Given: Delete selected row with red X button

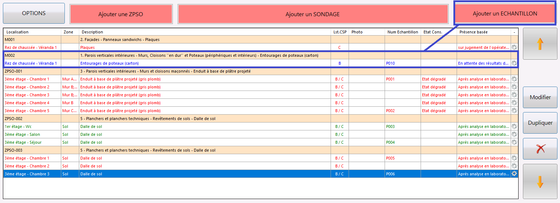Looking at the screenshot, I should click(x=540, y=149).
